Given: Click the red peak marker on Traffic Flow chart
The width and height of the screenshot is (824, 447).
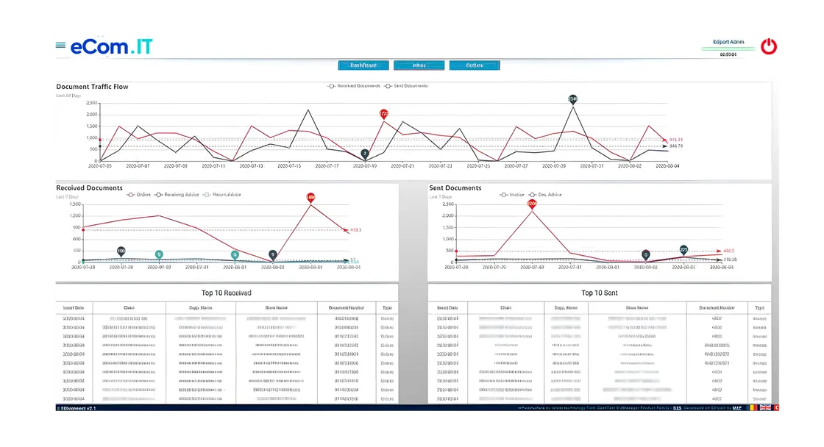Looking at the screenshot, I should pyautogui.click(x=384, y=114).
